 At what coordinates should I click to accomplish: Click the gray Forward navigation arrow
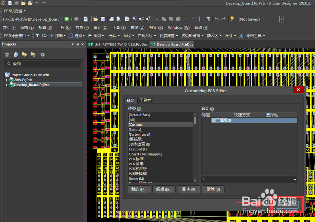[x=76, y=19]
